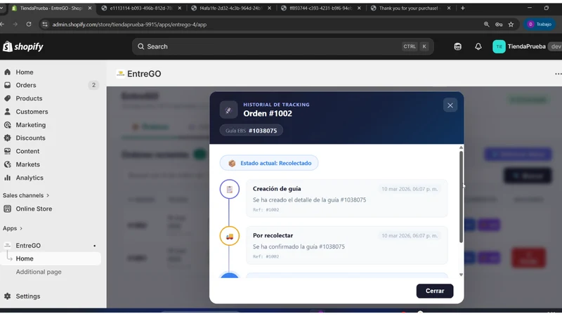562x316 pixels.
Task: Reload the browser page
Action: coord(29,25)
